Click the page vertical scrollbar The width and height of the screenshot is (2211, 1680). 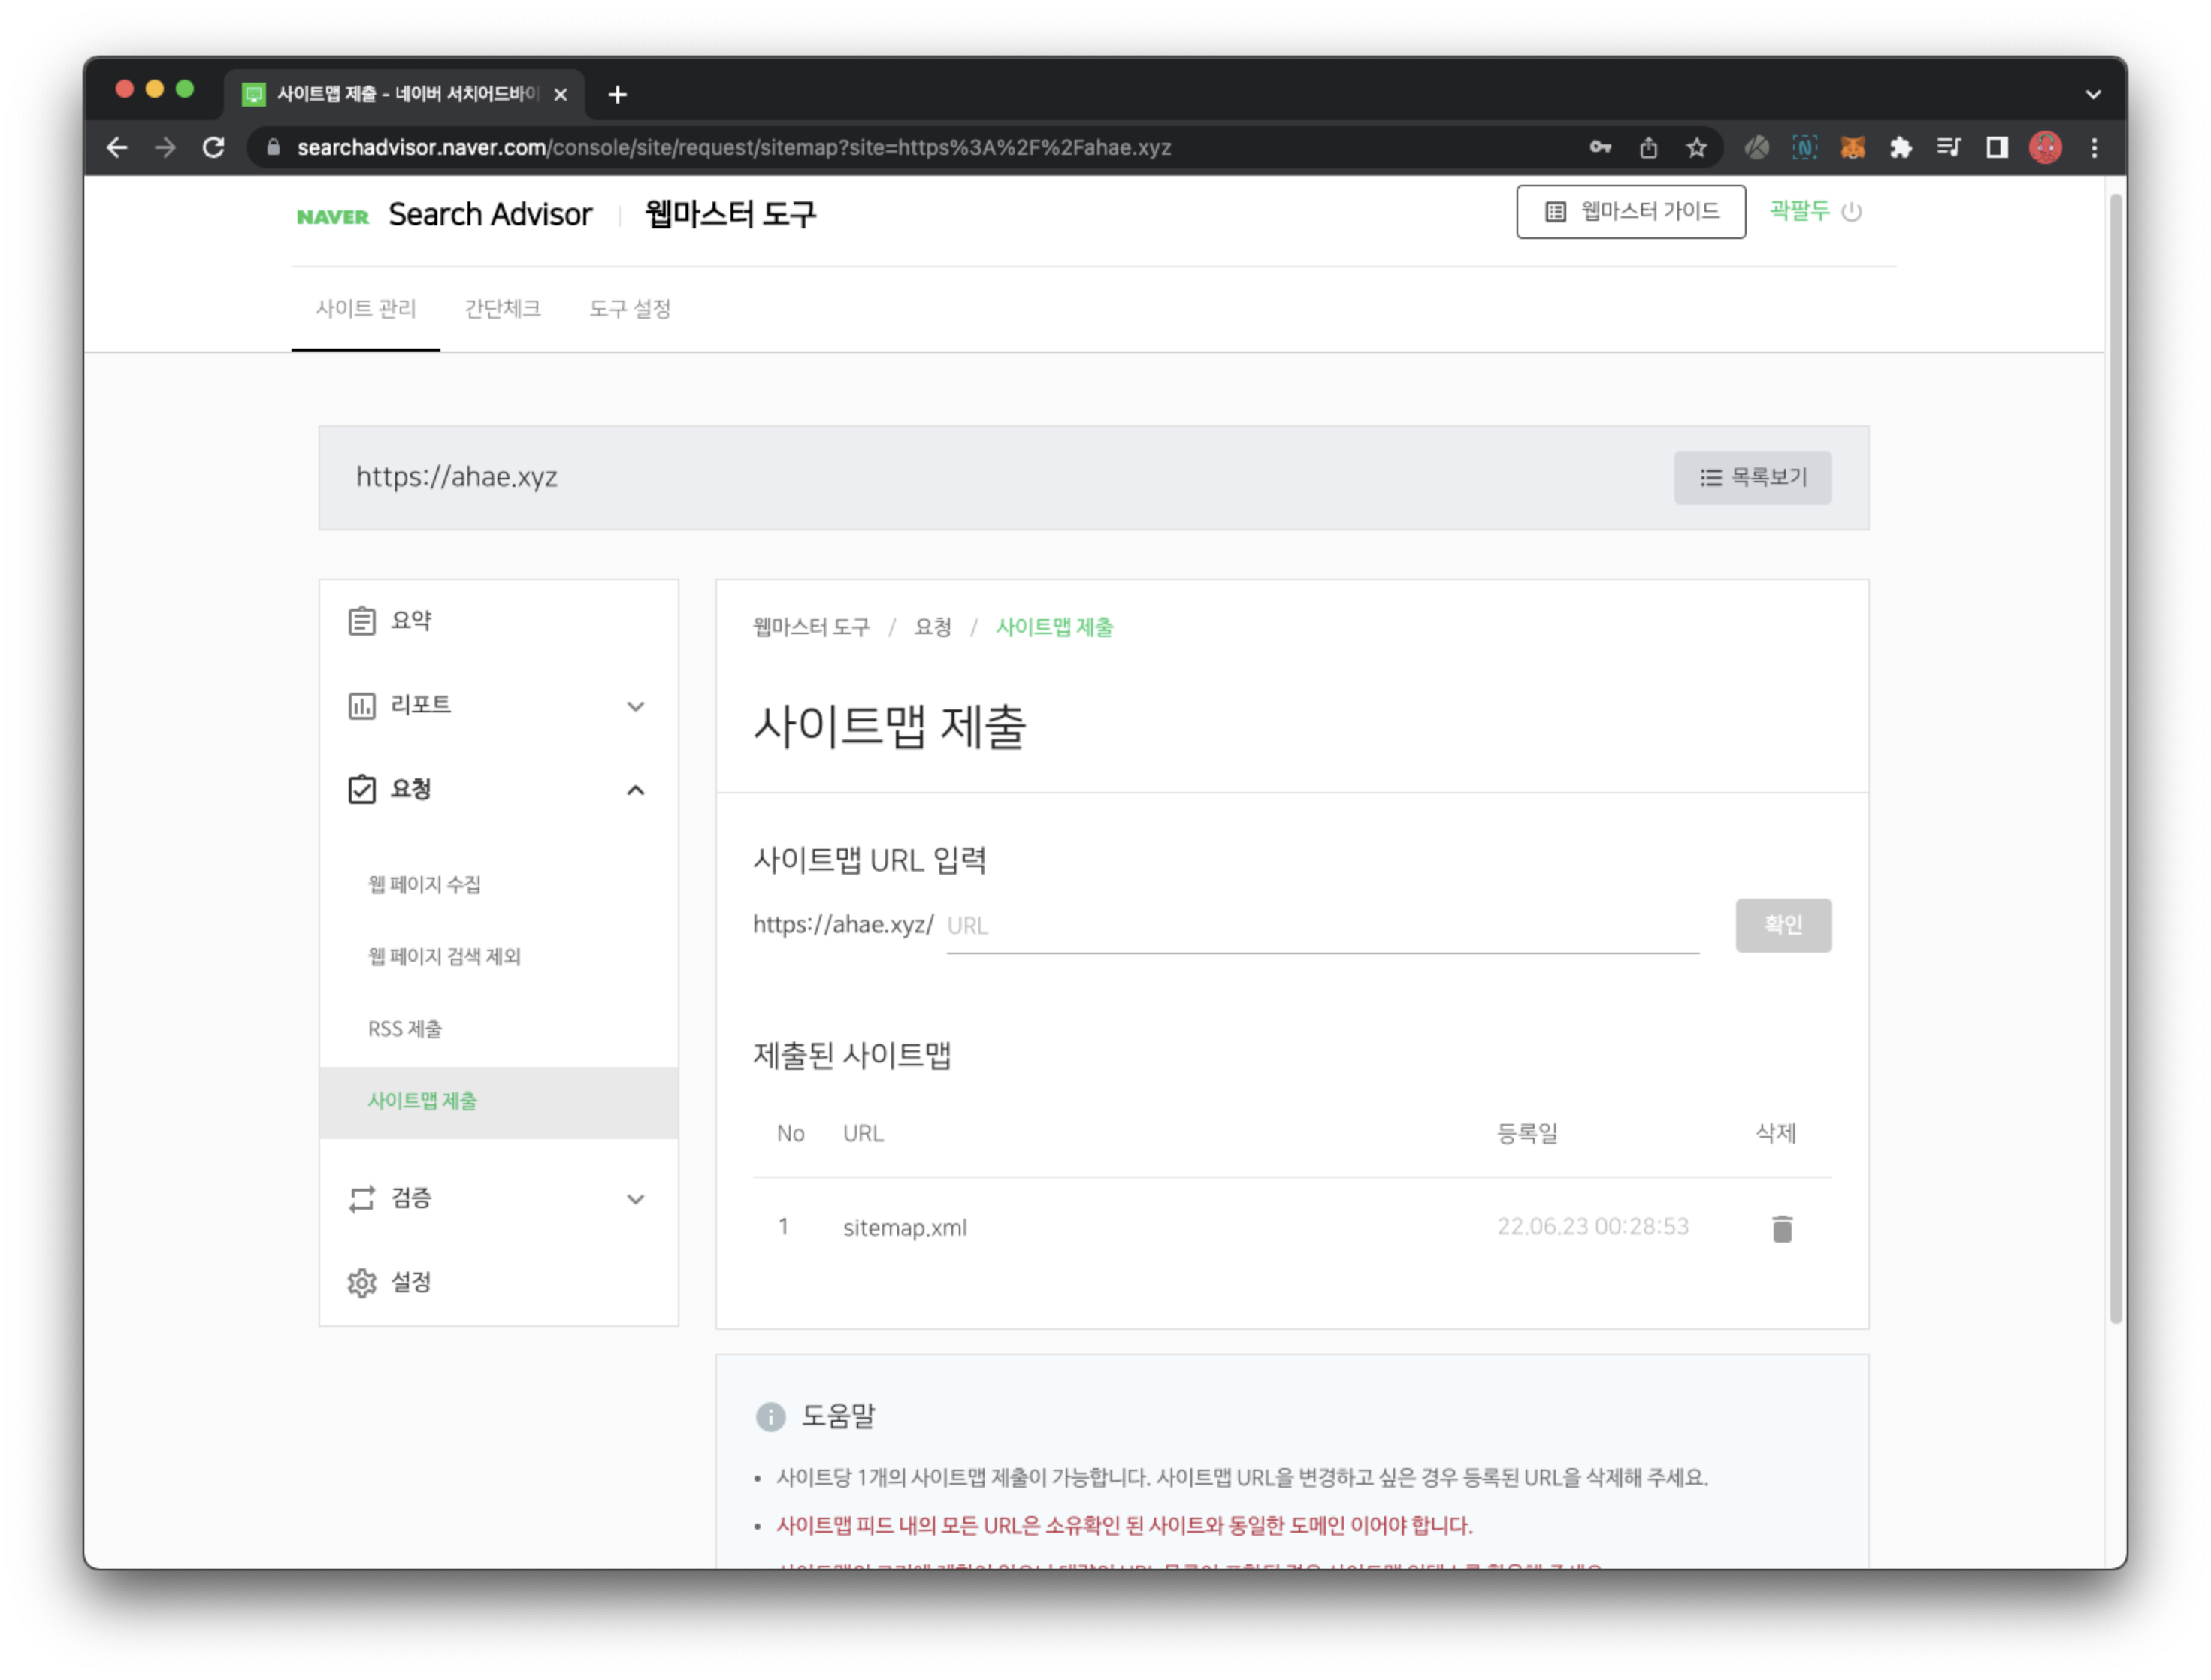click(x=2115, y=760)
